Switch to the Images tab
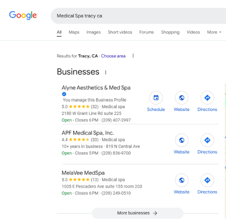Screen dimensions: 226x223 click(94, 32)
